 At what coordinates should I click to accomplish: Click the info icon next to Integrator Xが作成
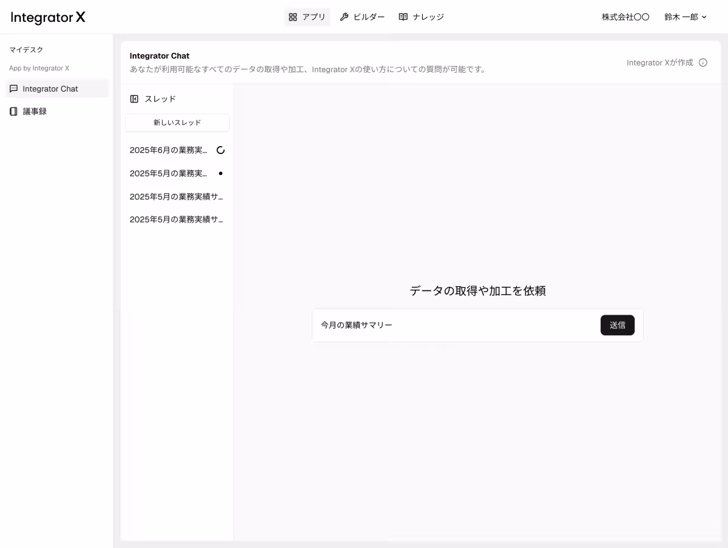click(x=703, y=62)
